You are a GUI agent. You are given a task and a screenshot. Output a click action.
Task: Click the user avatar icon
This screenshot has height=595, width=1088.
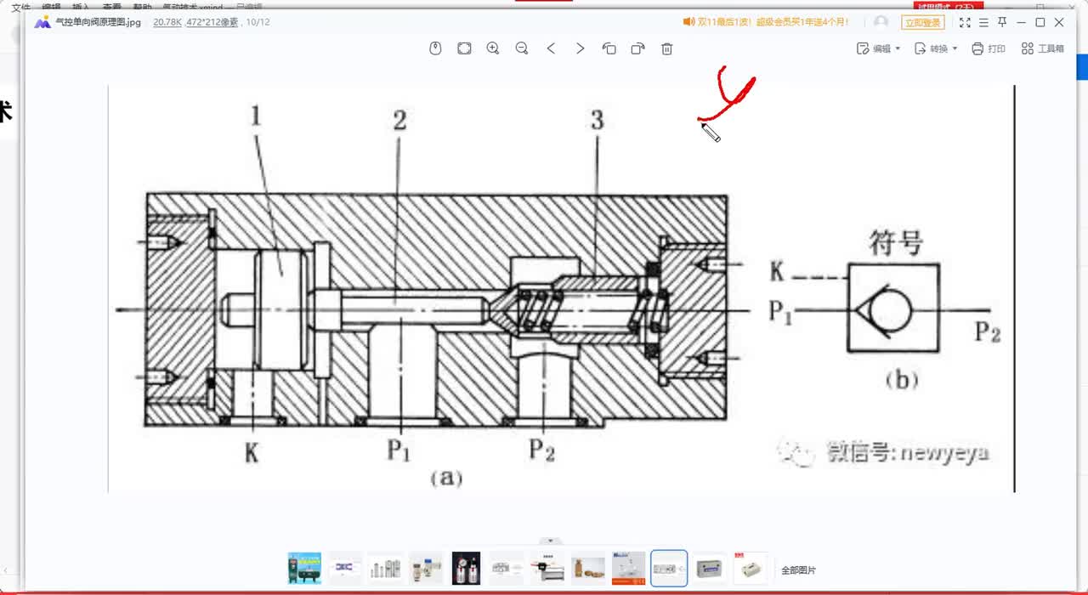881,22
